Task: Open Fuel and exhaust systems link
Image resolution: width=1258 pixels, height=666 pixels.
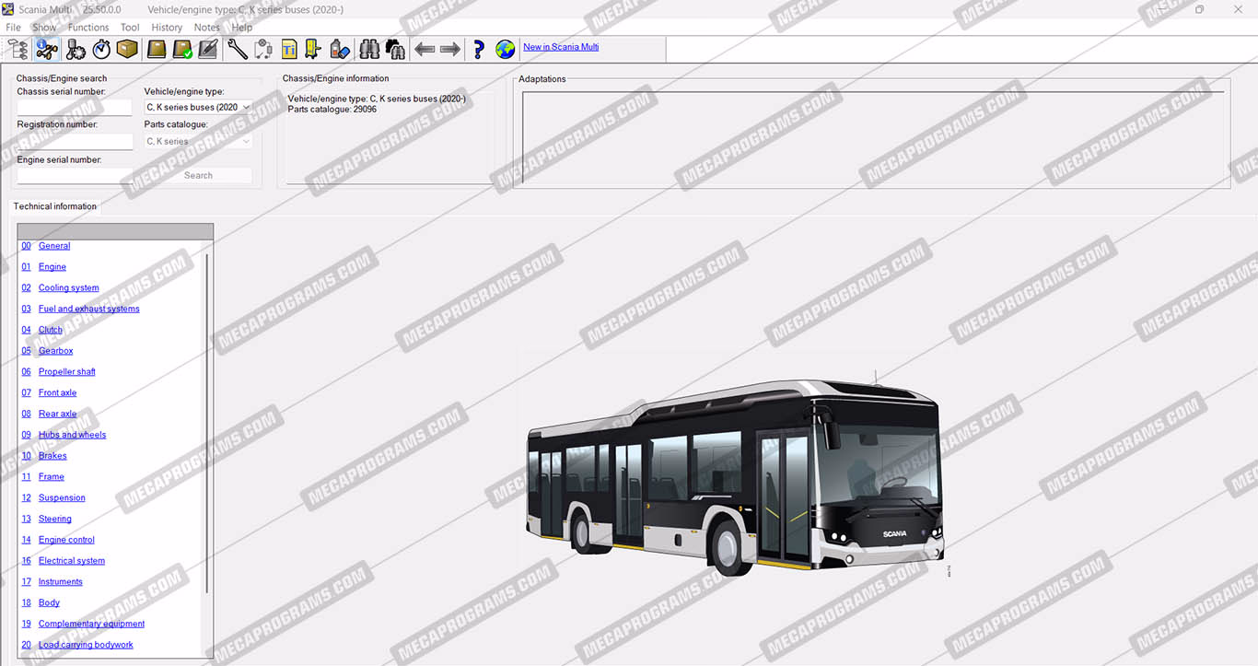Action: [x=88, y=309]
